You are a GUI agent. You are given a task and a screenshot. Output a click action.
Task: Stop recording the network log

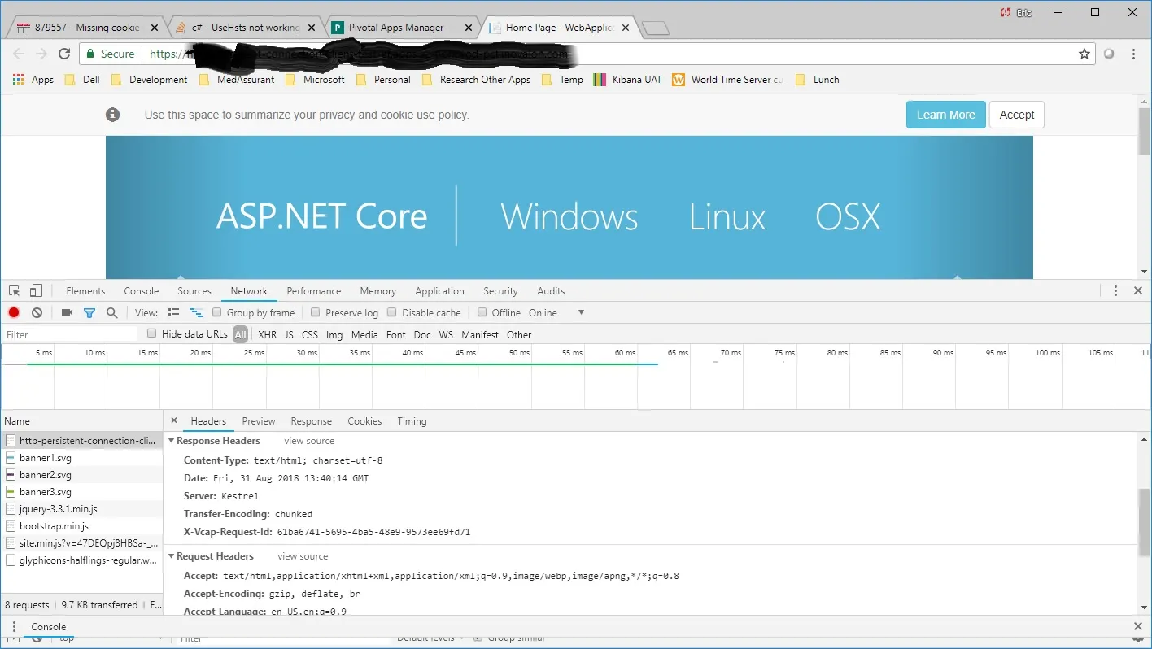pos(14,312)
